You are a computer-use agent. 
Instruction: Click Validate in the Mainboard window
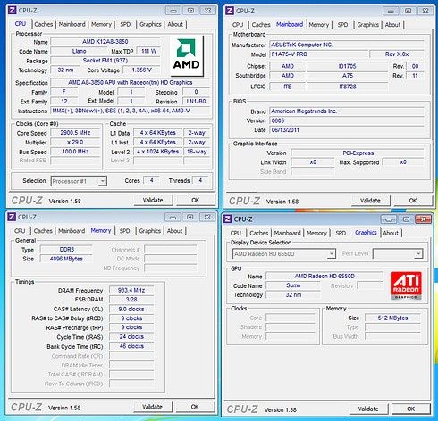click(x=370, y=201)
